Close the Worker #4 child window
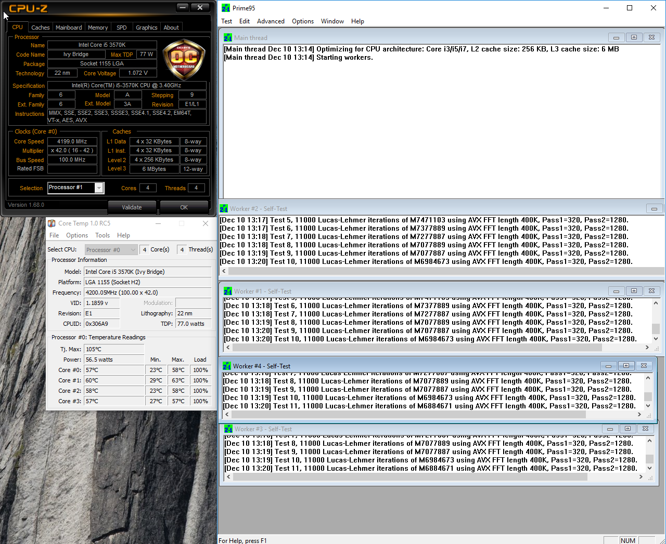The image size is (666, 544). coord(644,366)
